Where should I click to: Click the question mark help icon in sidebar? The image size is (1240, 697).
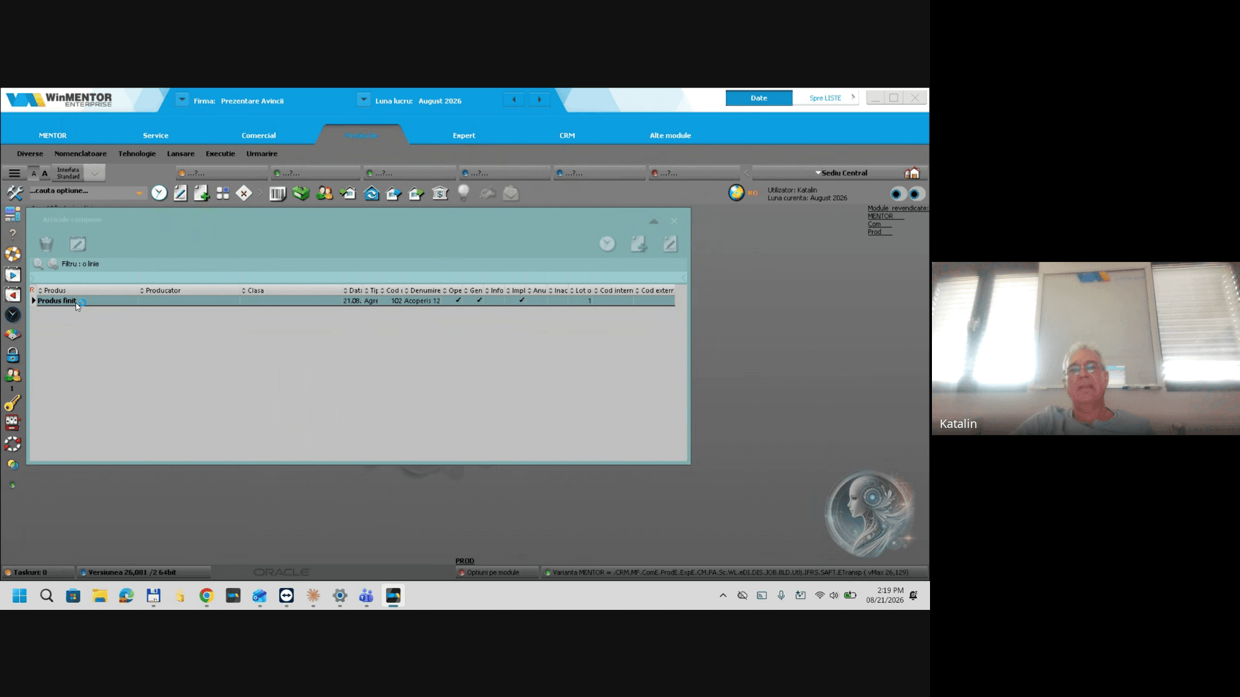click(x=12, y=234)
